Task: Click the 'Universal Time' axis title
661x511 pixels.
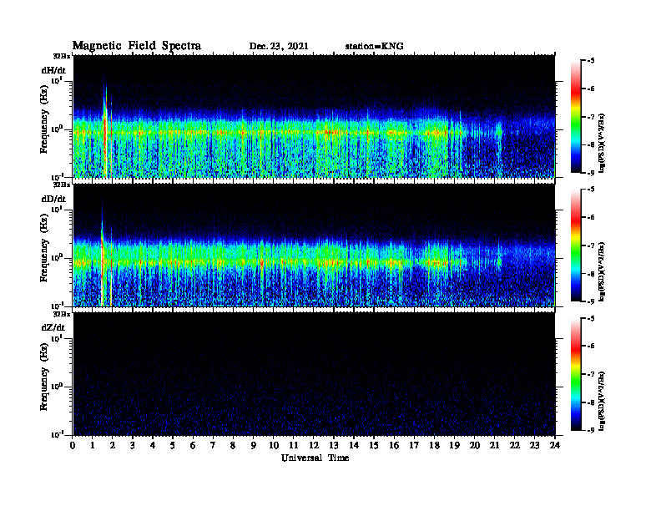Action: pos(315,458)
